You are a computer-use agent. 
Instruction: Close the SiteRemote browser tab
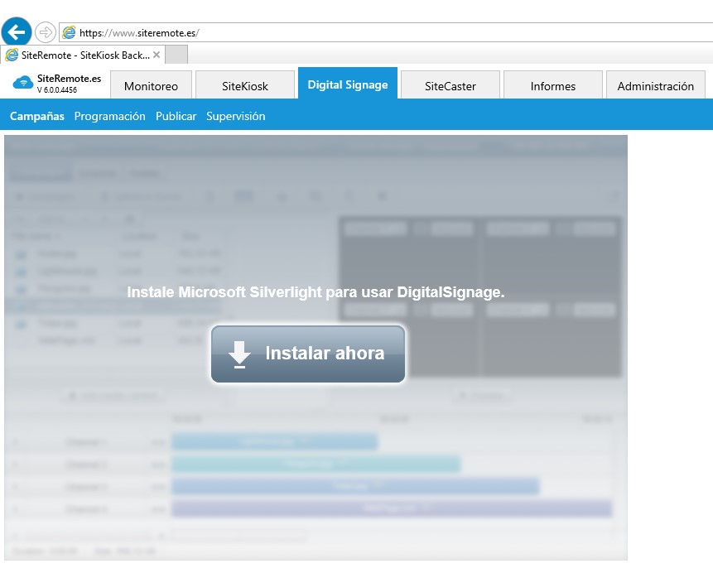coord(157,55)
